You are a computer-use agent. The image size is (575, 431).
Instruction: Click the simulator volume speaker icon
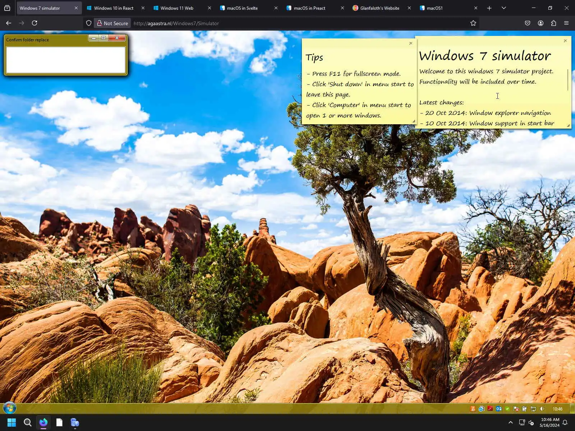(x=542, y=409)
